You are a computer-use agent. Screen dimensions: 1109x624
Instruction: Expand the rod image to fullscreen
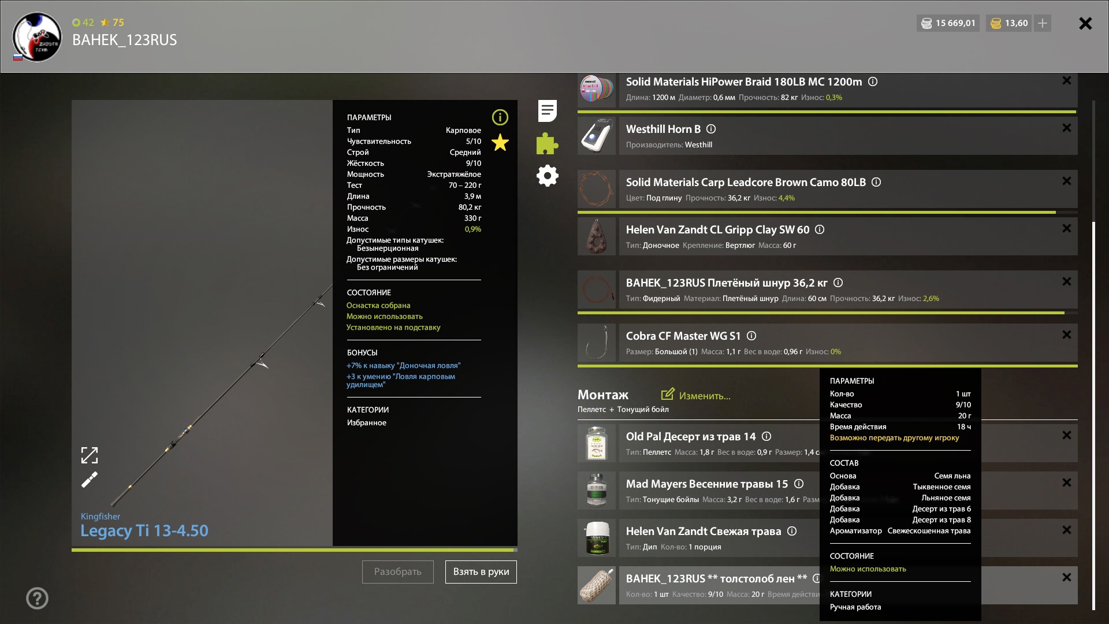[90, 455]
